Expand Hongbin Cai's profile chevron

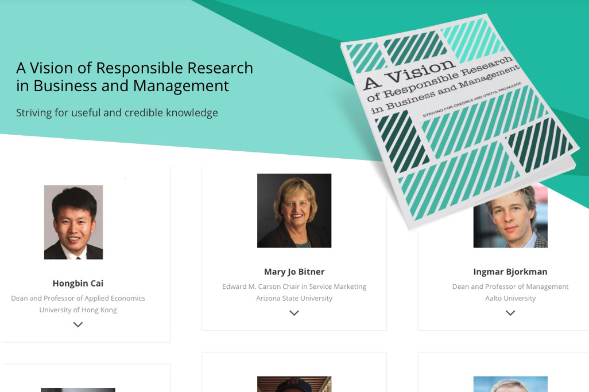pos(77,324)
